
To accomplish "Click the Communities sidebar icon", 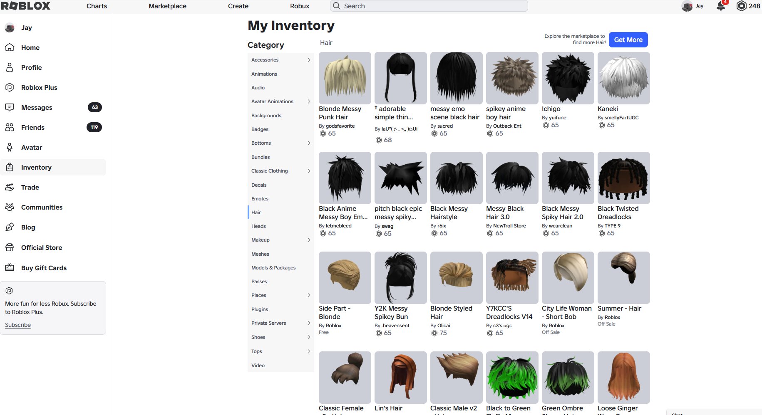I will pos(10,207).
